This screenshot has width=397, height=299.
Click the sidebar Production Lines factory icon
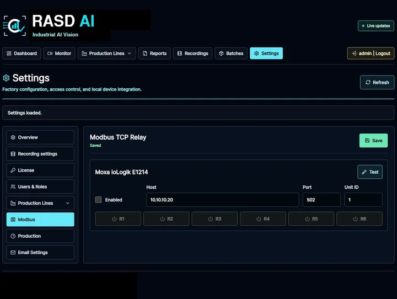tap(13, 203)
